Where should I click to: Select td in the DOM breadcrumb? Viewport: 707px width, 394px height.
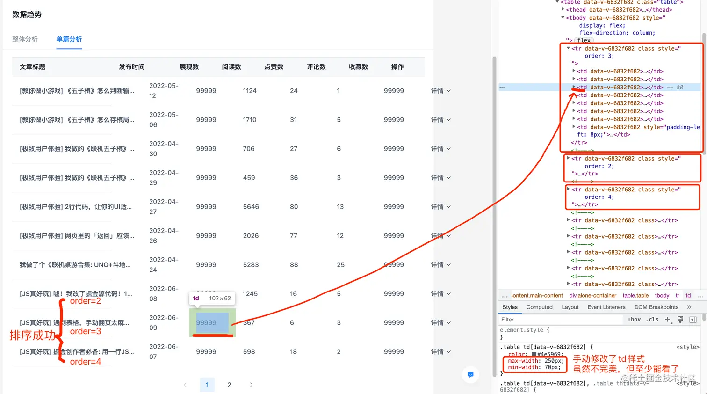688,296
